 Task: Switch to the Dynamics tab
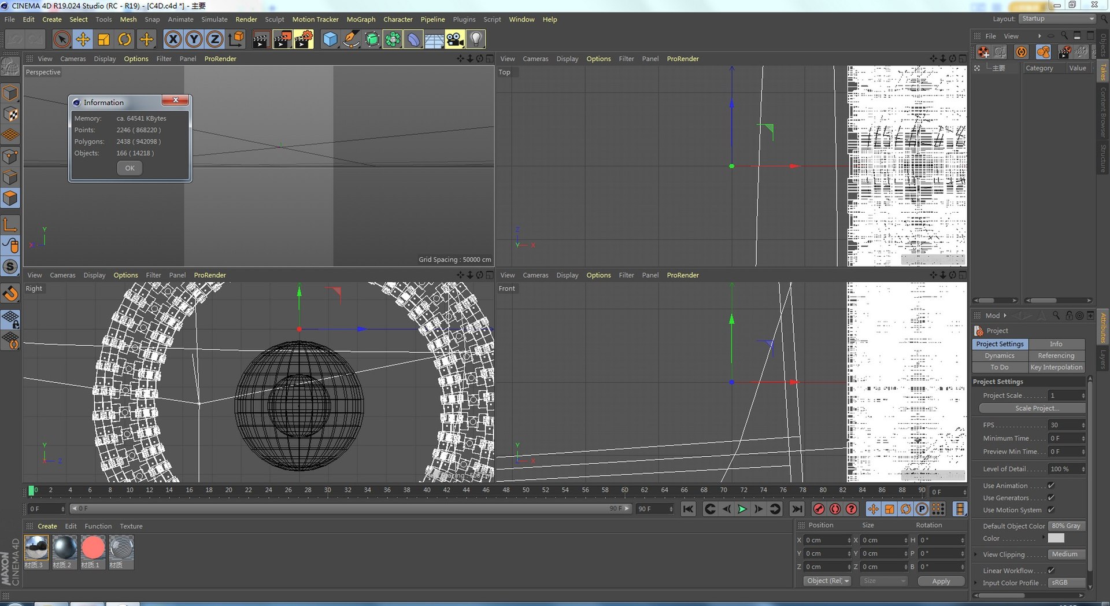coord(1000,356)
